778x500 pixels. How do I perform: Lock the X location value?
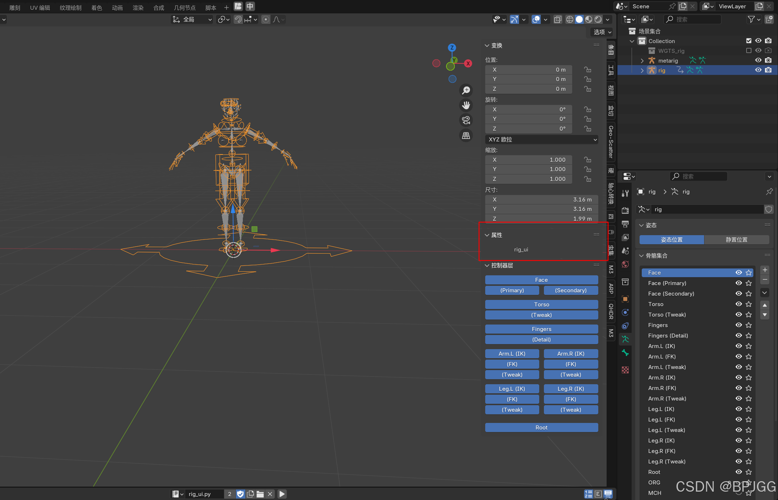click(x=587, y=69)
